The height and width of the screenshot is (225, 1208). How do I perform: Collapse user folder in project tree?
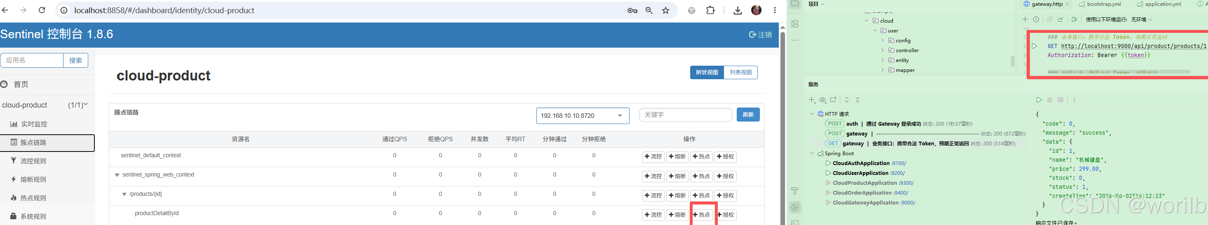coord(874,30)
